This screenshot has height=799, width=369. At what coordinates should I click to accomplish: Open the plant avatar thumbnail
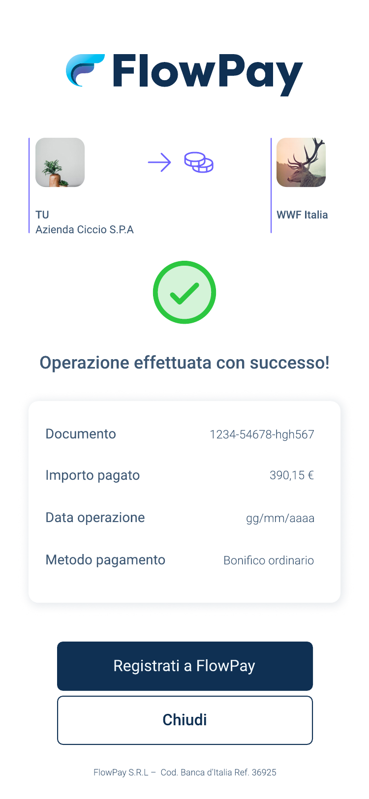pyautogui.click(x=60, y=162)
